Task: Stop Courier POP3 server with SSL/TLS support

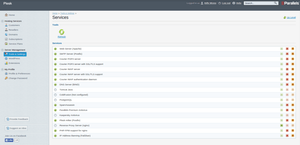Action: click(287, 64)
